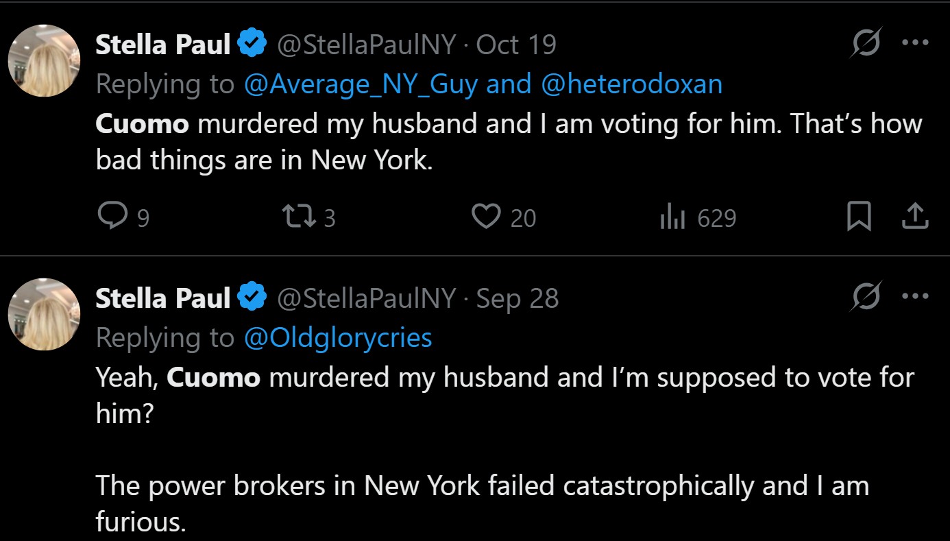Bookmark the Oct 19 tweet

pos(860,217)
